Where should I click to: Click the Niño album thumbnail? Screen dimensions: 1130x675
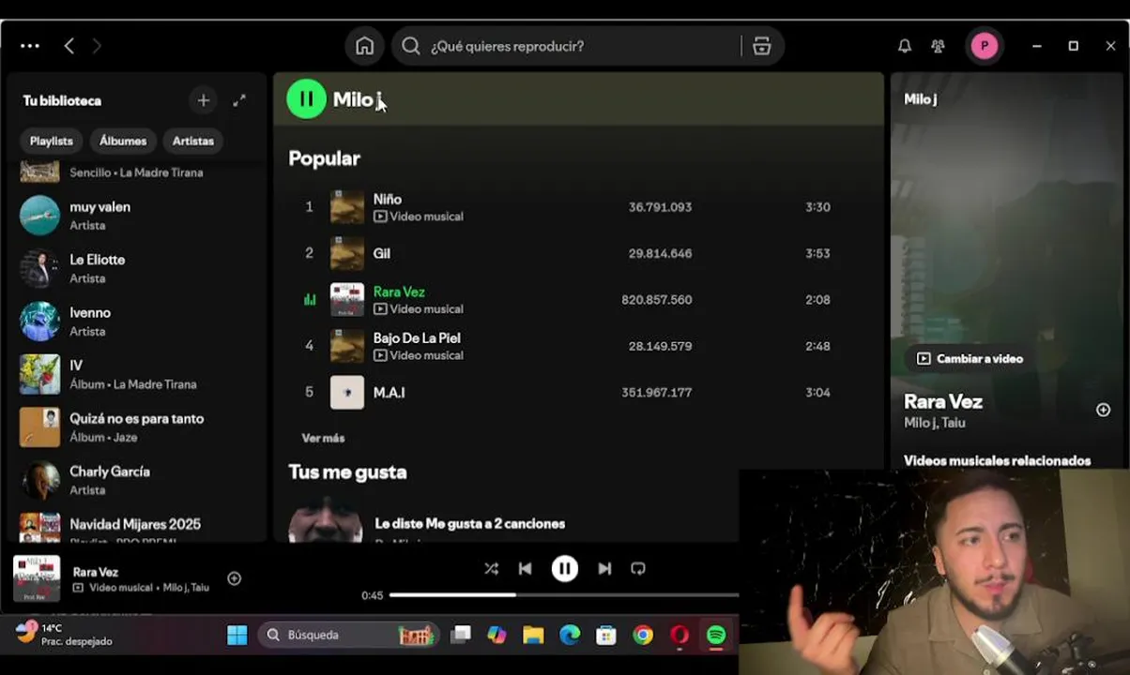[x=347, y=207]
